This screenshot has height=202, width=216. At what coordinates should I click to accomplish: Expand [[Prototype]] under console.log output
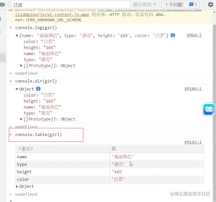pyautogui.click(x=21, y=65)
